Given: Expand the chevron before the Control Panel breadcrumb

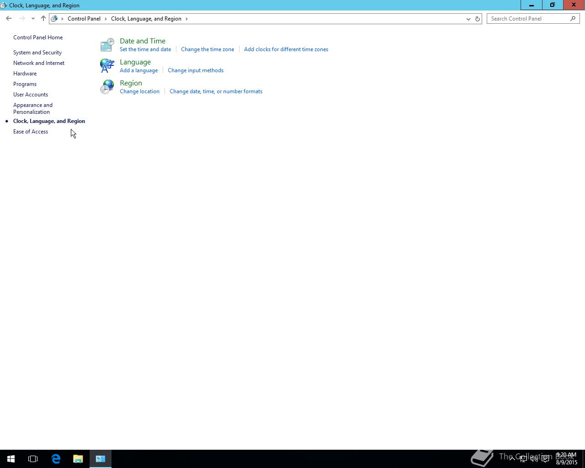Looking at the screenshot, I should pos(63,19).
